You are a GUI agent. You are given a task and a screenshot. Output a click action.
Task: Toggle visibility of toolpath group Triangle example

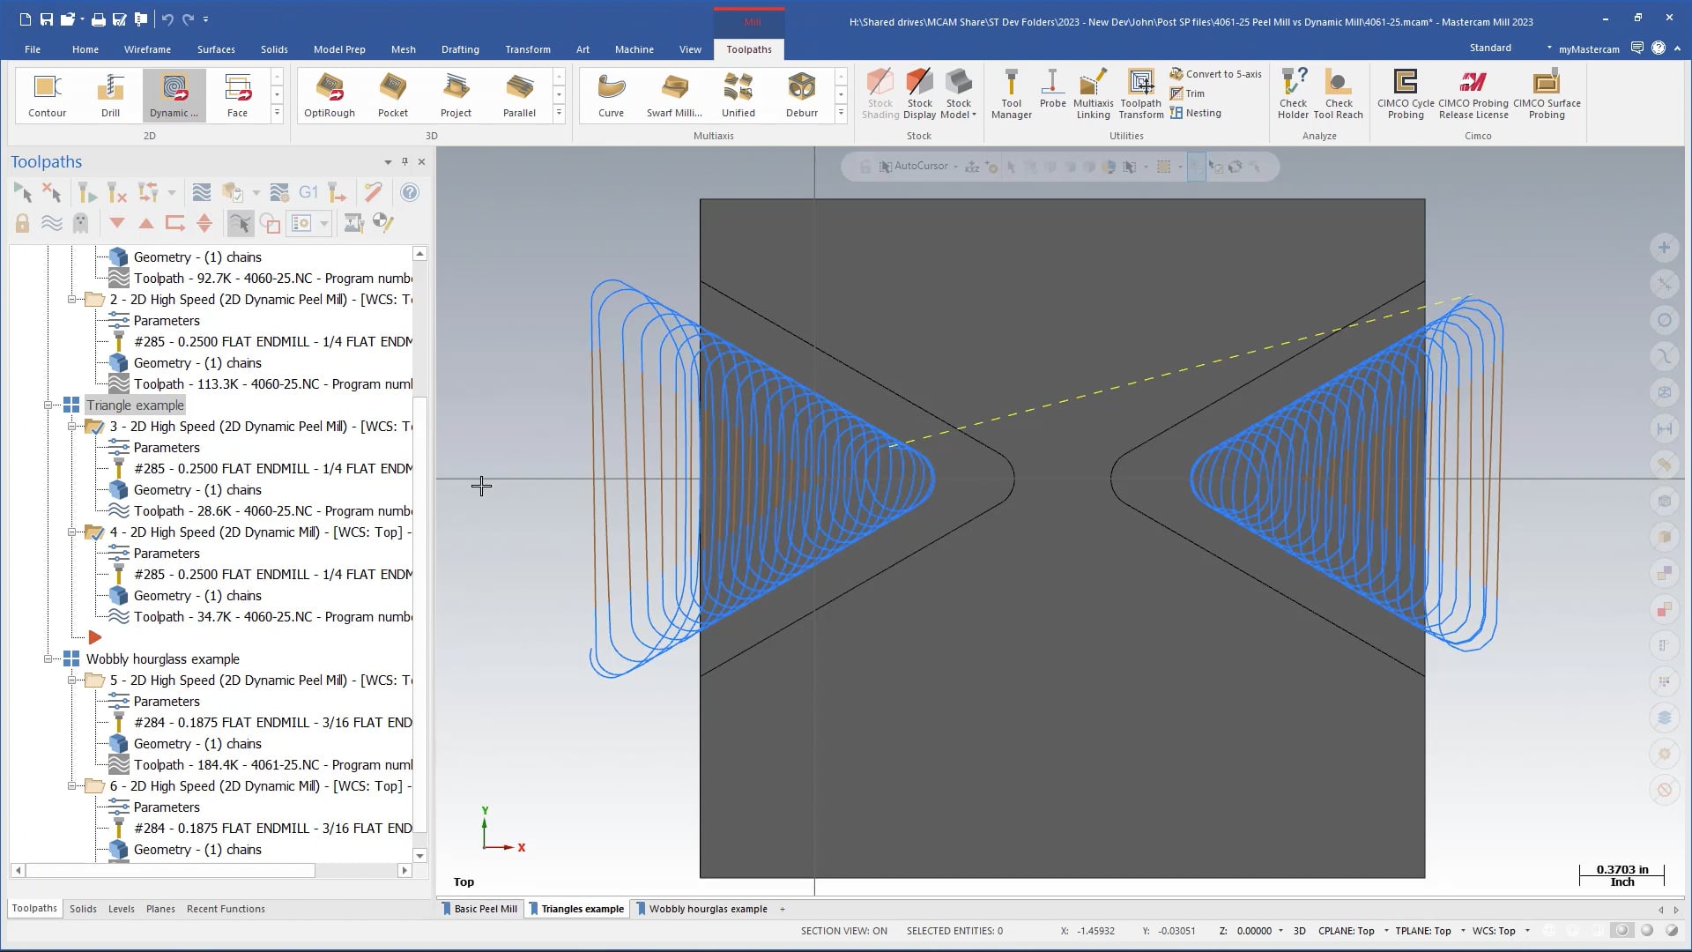pyautogui.click(x=72, y=405)
